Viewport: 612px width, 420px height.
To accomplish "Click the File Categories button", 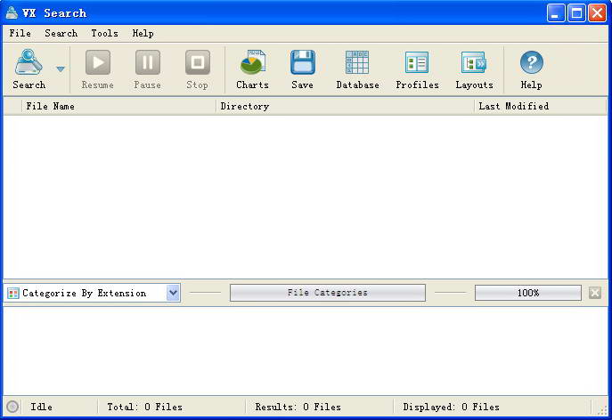I will 328,293.
